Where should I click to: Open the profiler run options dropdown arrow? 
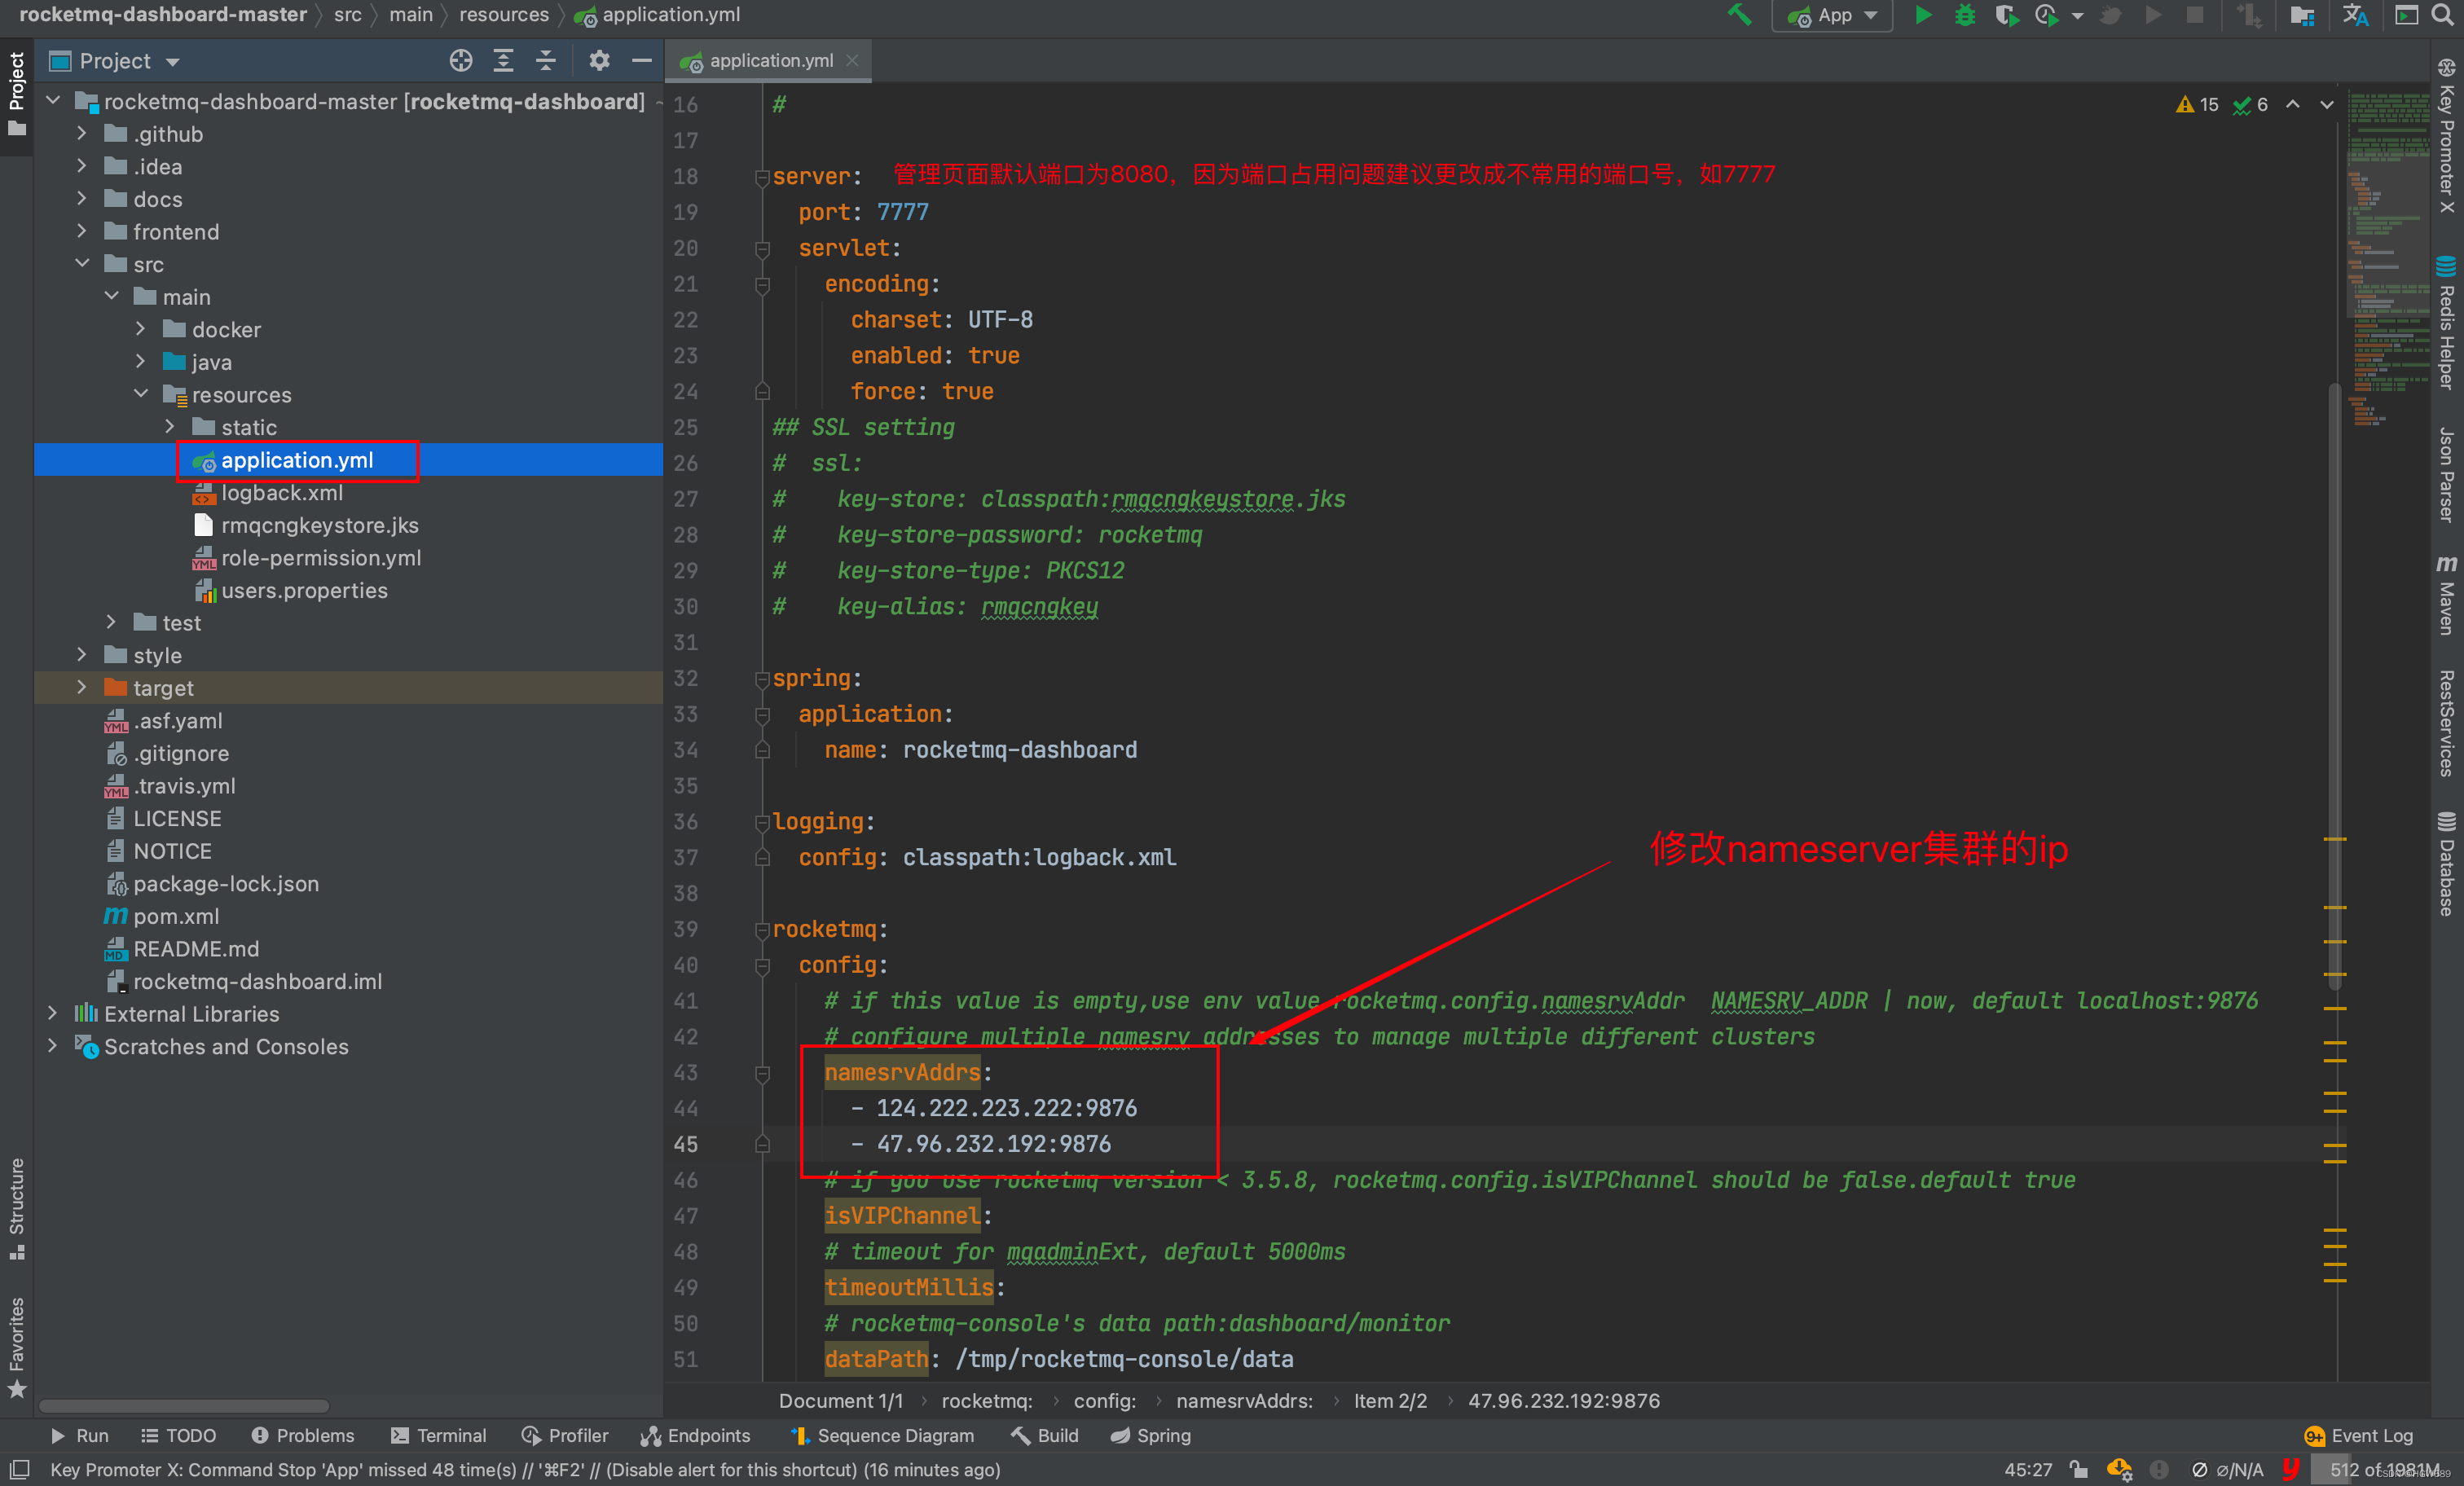(2078, 16)
